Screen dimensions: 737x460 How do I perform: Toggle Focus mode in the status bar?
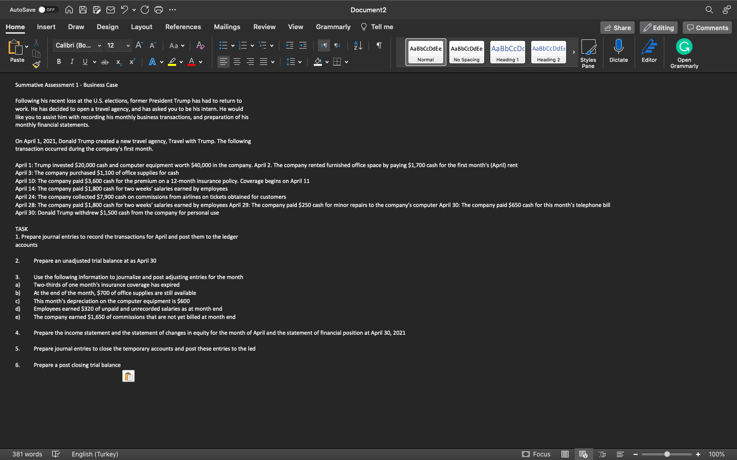(536, 454)
